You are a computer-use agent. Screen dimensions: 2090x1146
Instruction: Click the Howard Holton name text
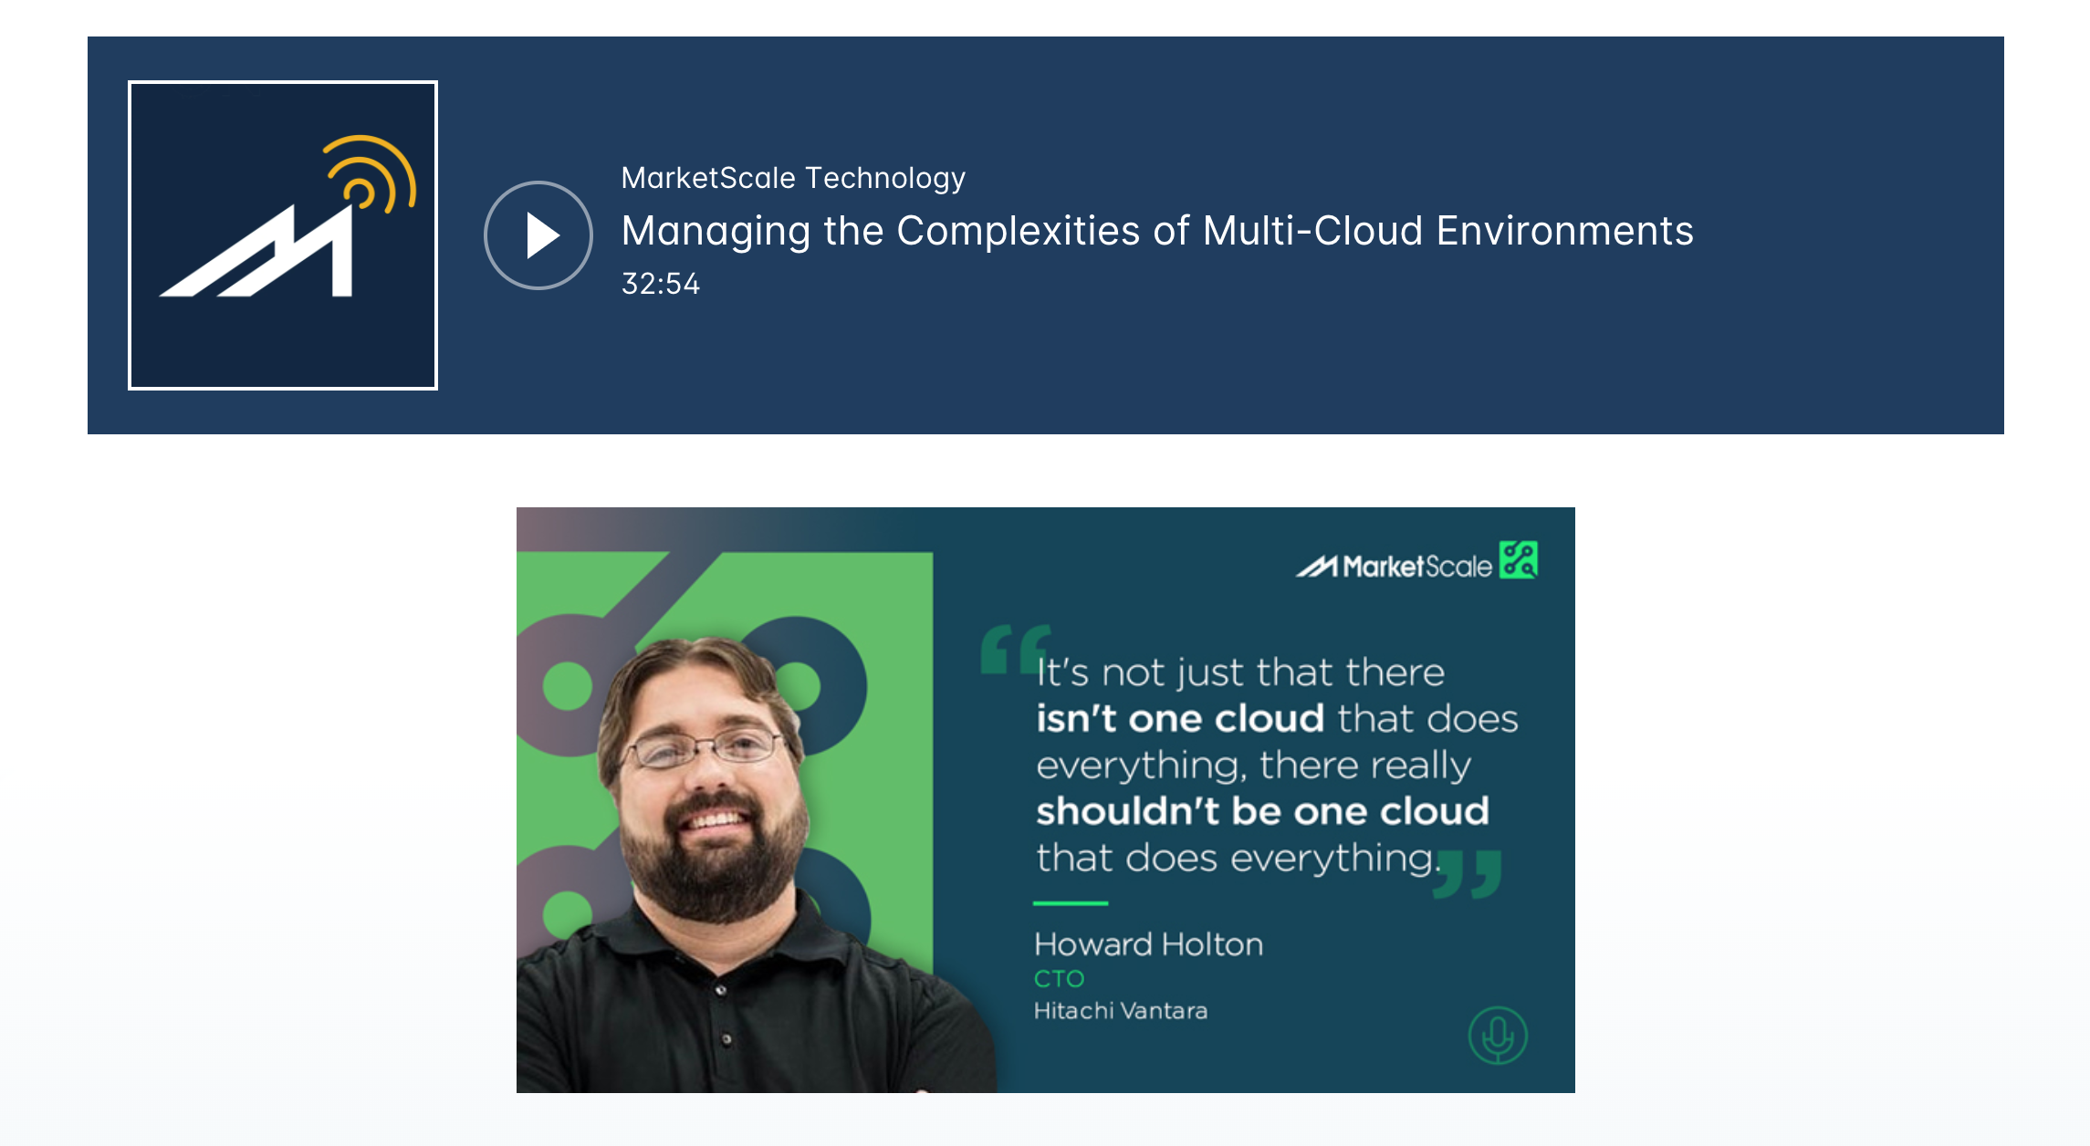pos(1148,944)
